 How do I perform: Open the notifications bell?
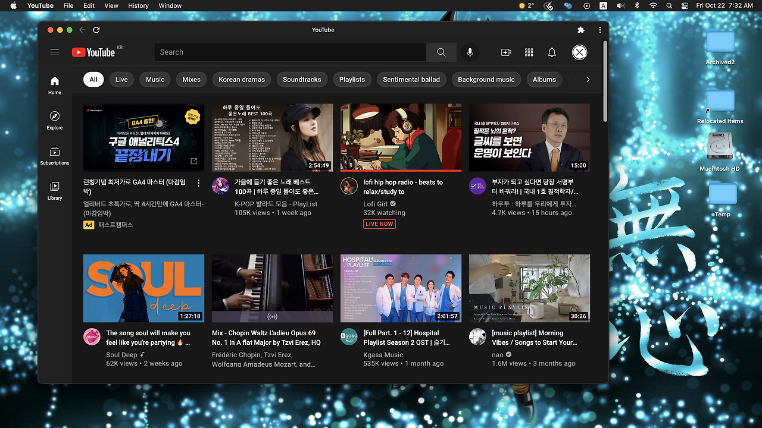tap(552, 52)
